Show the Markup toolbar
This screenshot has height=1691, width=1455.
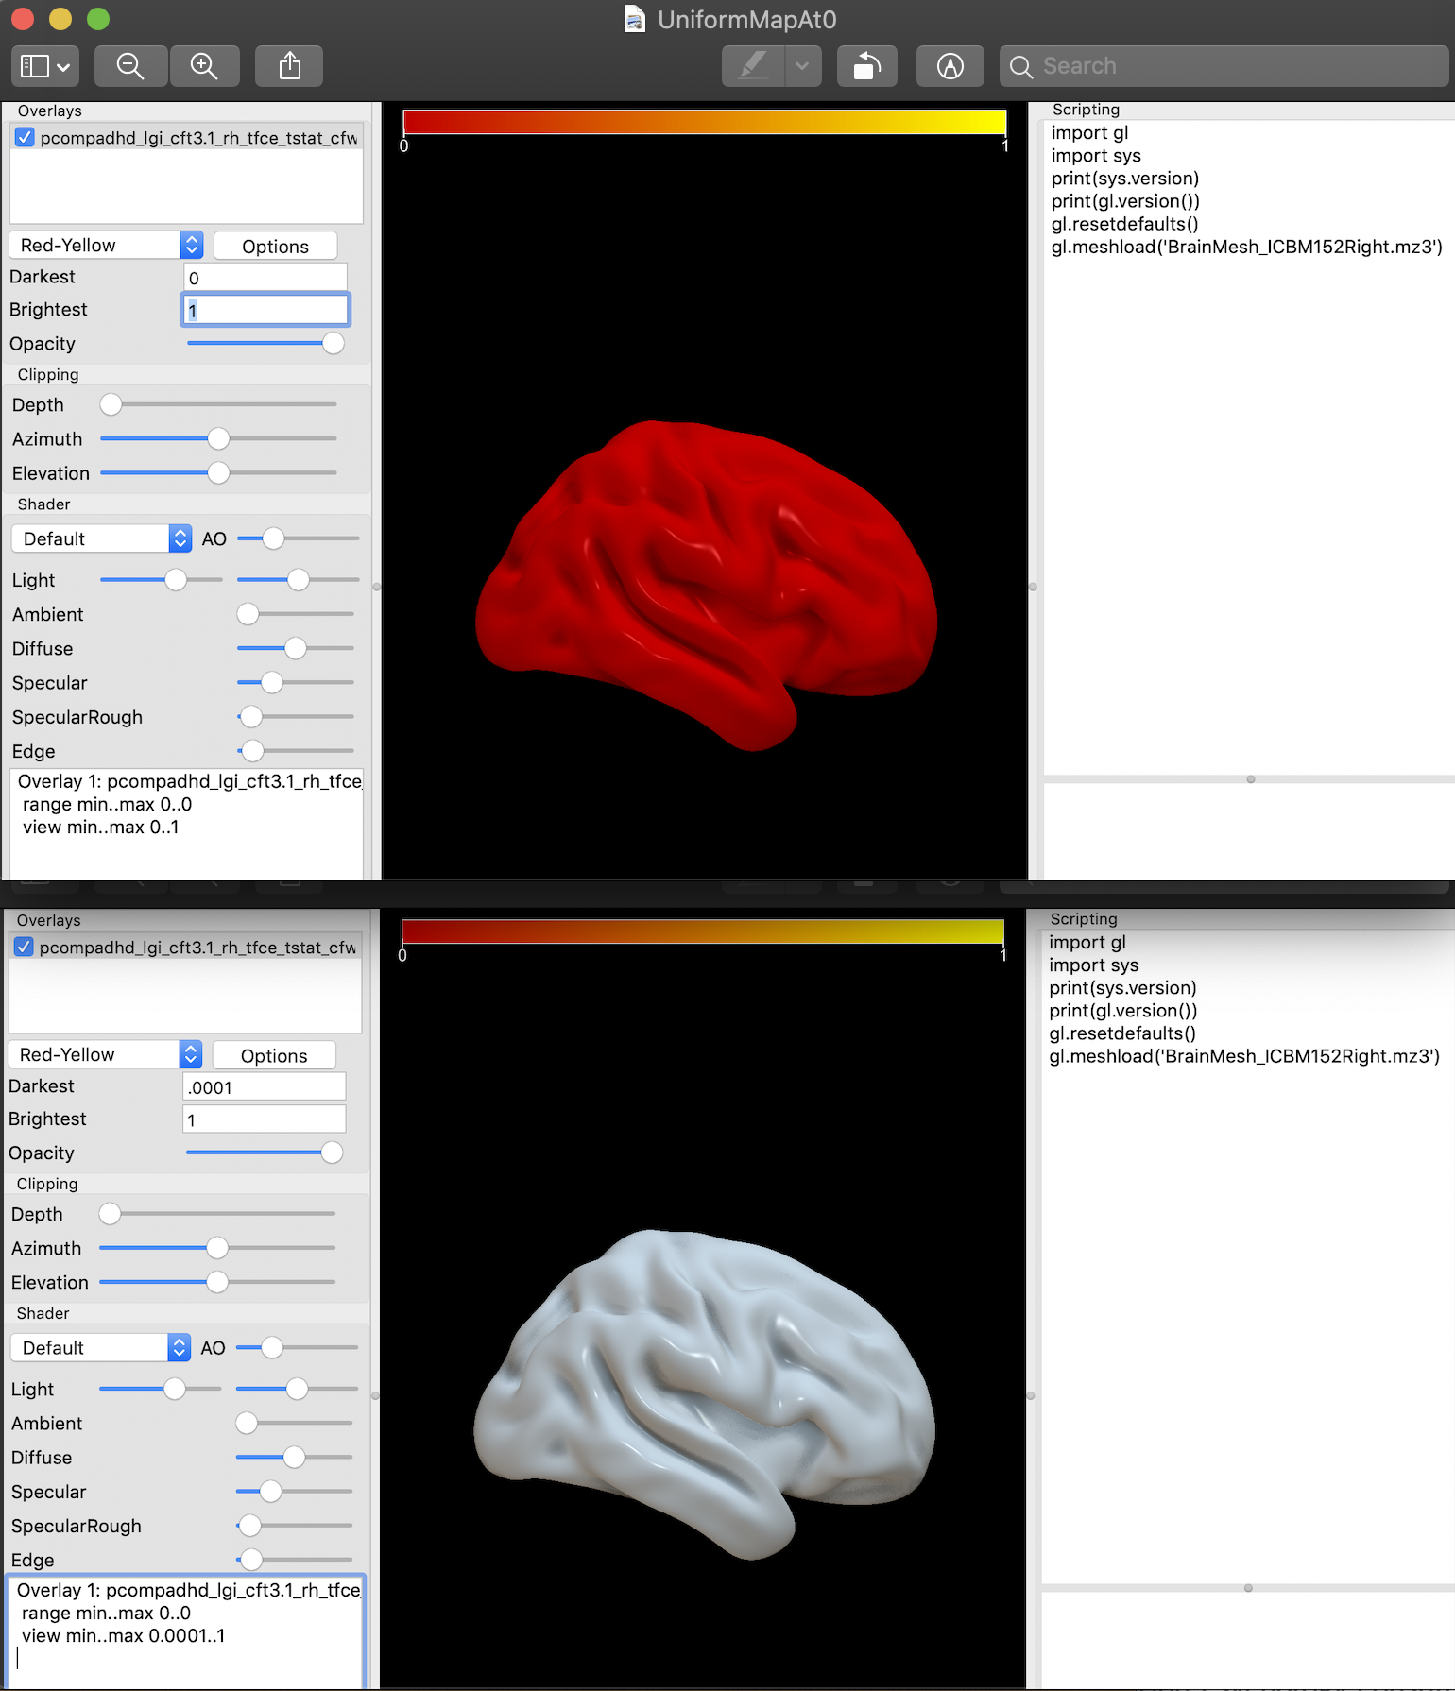[x=950, y=66]
